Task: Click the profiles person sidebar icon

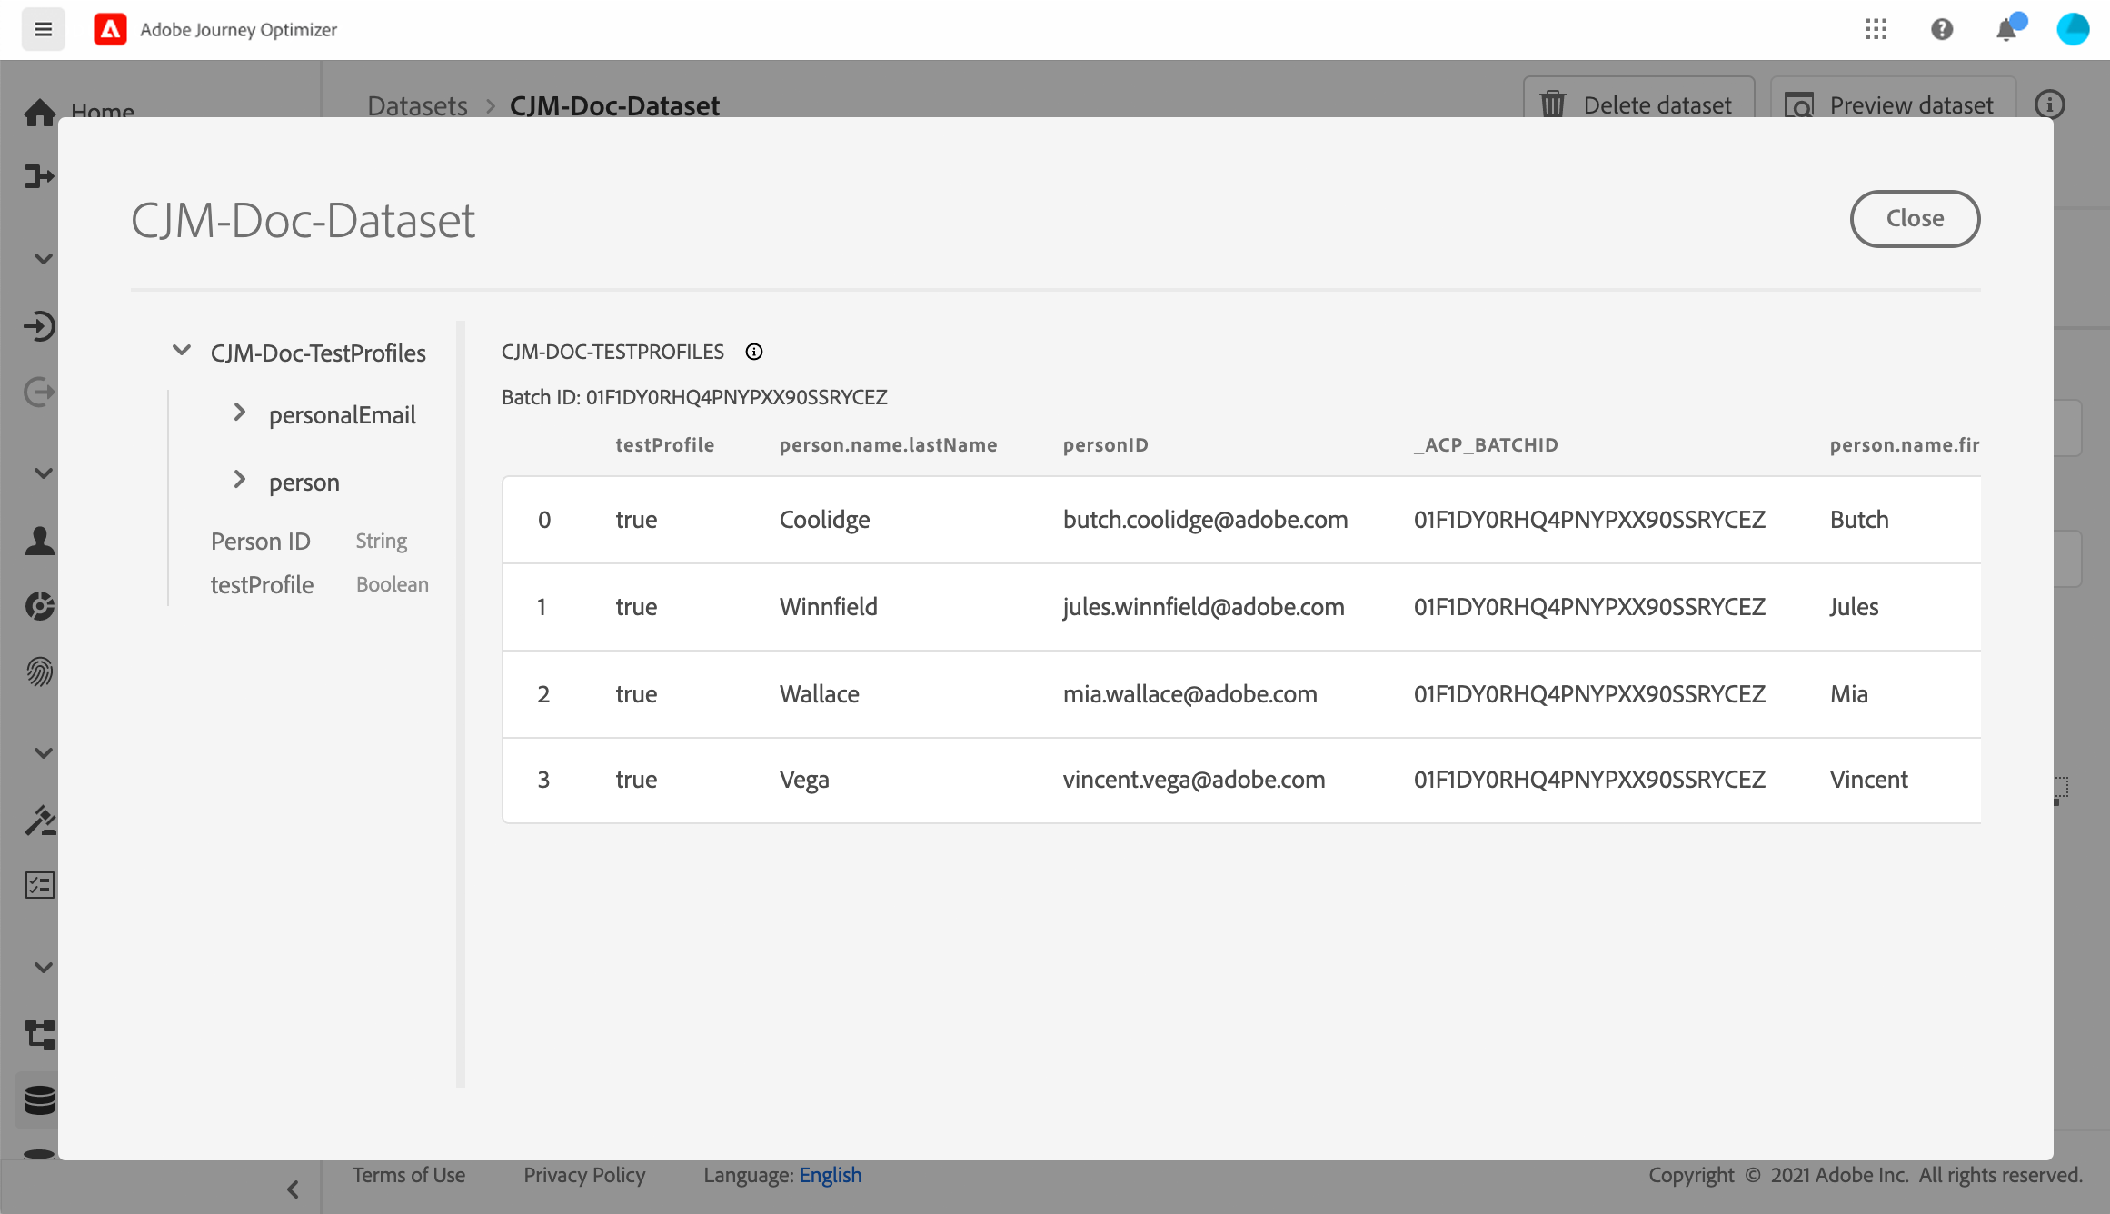Action: [x=39, y=541]
